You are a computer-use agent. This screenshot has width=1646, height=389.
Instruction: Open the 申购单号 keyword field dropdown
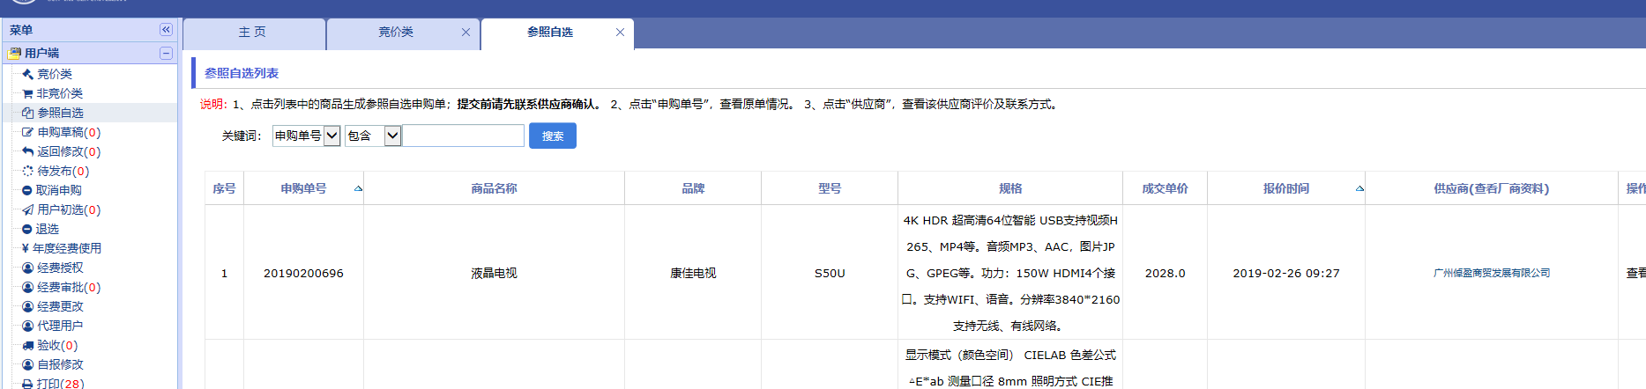pos(331,136)
